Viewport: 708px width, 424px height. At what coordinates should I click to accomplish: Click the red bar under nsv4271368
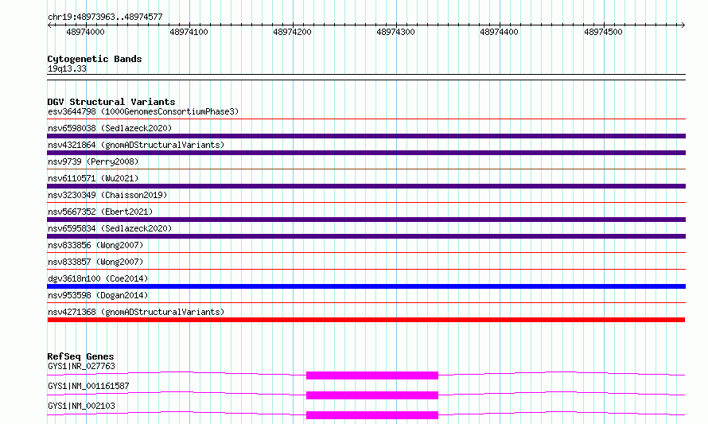[x=366, y=320]
